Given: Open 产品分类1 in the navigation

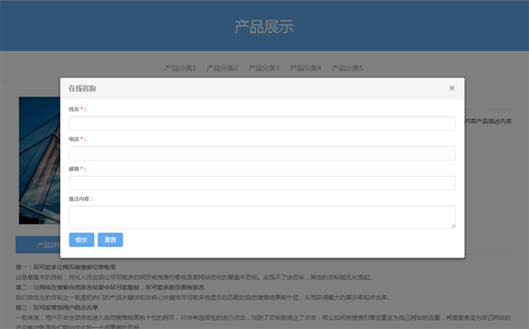Looking at the screenshot, I should click(180, 68).
